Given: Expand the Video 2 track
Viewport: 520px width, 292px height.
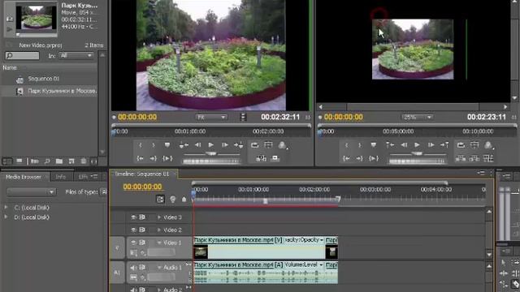Looking at the screenshot, I should [159, 230].
